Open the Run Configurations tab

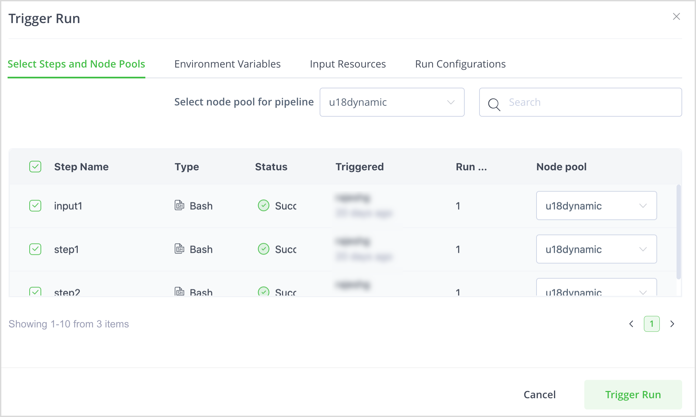click(460, 64)
